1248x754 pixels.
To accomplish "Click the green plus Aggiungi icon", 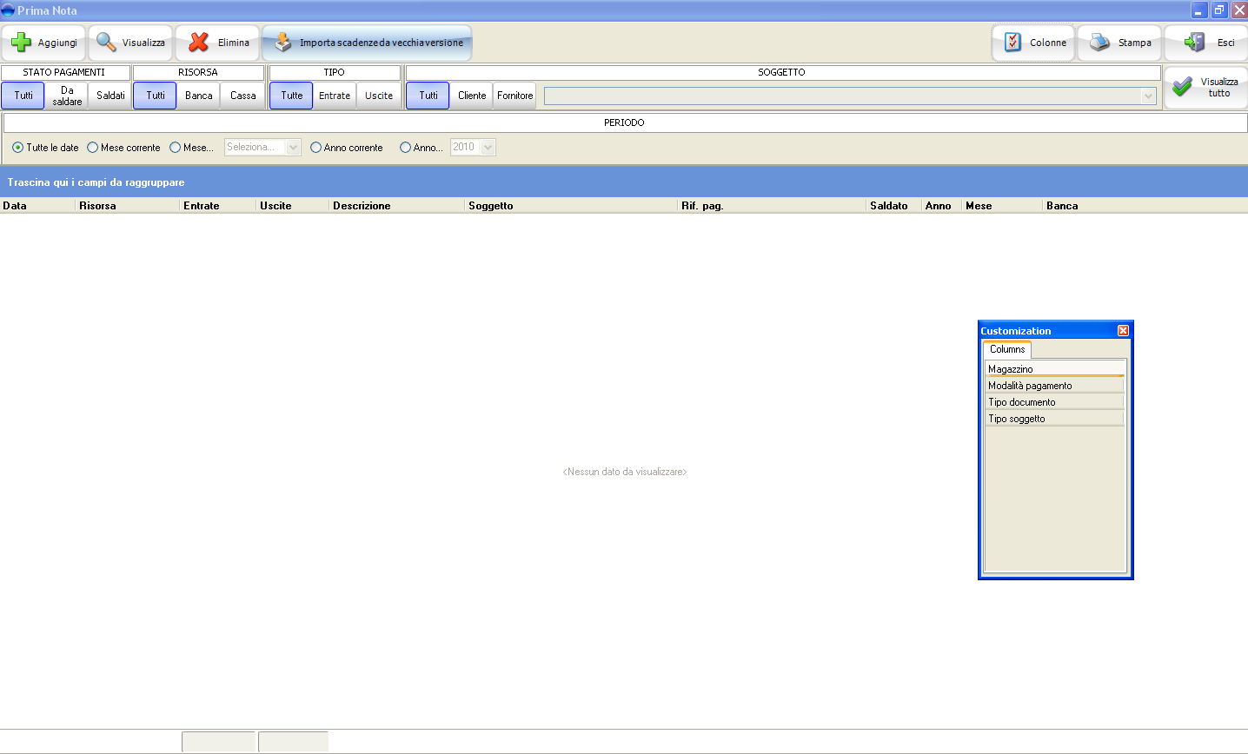I will tap(22, 43).
